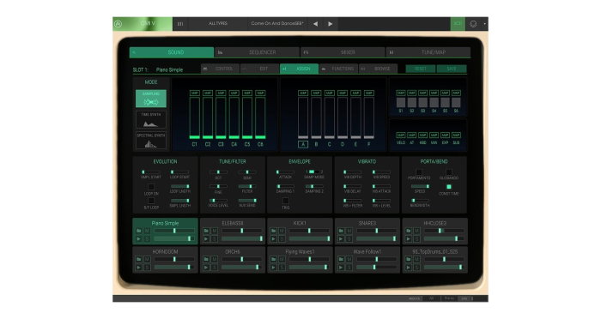Open folder icon on HORNDOOM slot
The height and width of the screenshot is (319, 601).
pyautogui.click(x=139, y=259)
